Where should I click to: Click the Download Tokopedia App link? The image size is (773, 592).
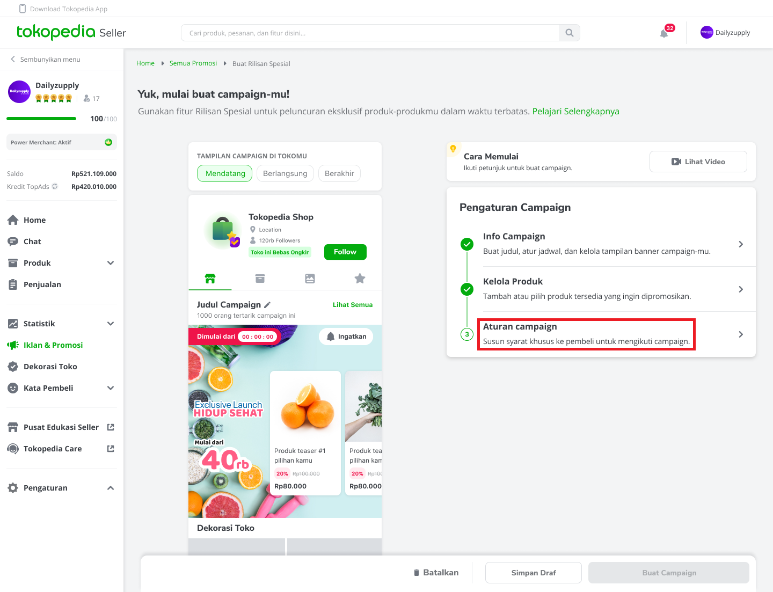coord(69,9)
